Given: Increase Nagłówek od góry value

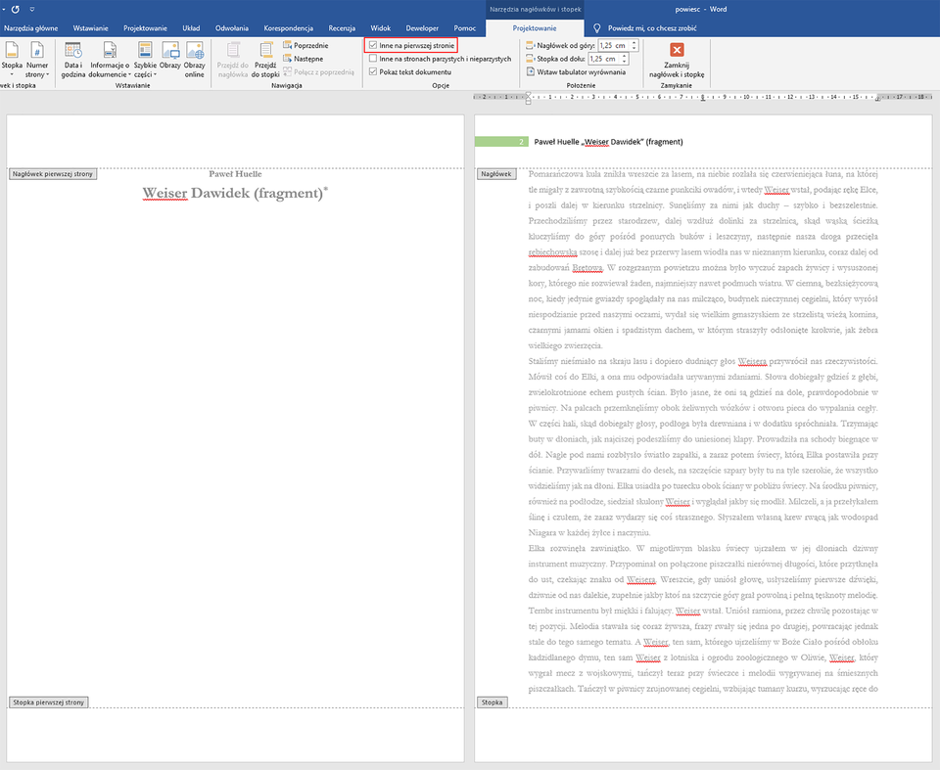Looking at the screenshot, I should (x=634, y=42).
